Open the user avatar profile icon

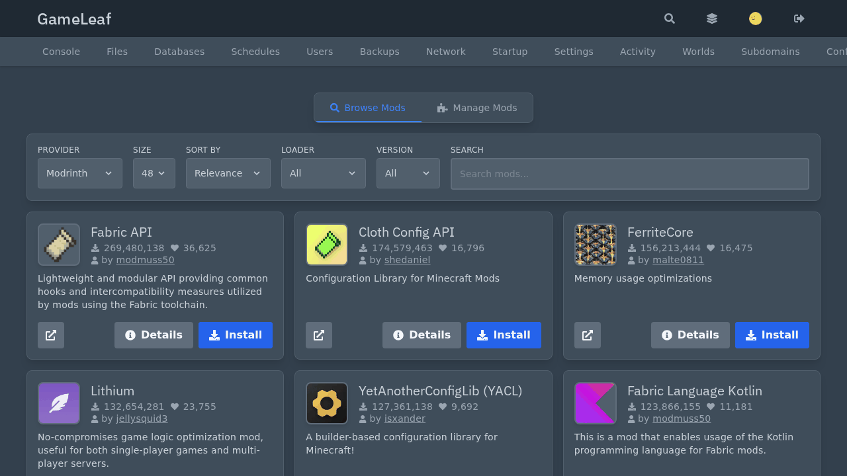(x=756, y=19)
